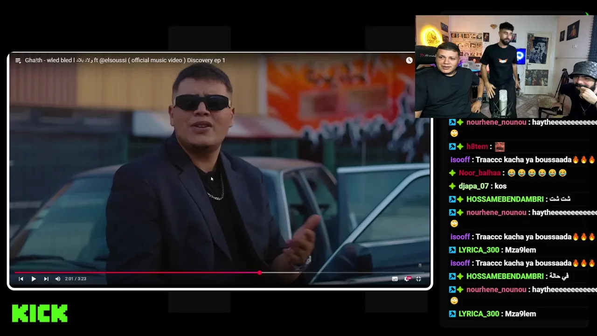Toggle subtitles/closed captions in the player
The width and height of the screenshot is (597, 336).
395,279
